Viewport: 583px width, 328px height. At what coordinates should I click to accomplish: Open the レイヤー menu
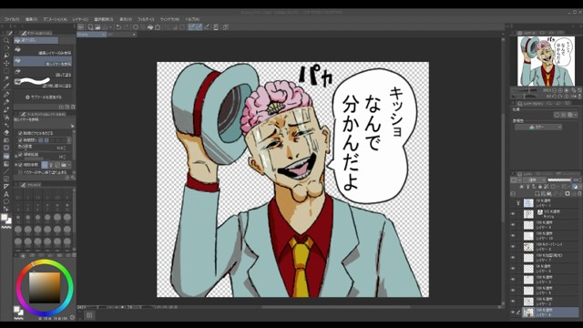pyautogui.click(x=80, y=19)
